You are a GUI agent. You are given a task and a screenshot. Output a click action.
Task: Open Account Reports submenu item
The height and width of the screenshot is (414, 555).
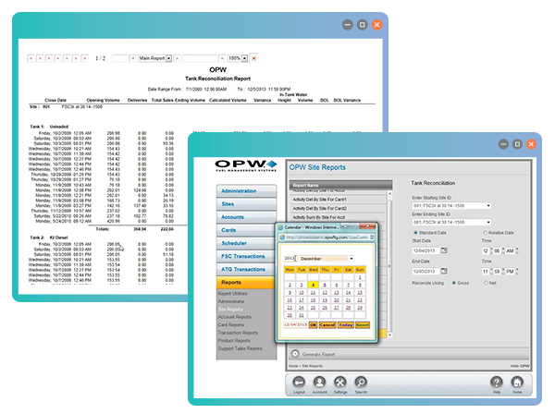click(234, 317)
